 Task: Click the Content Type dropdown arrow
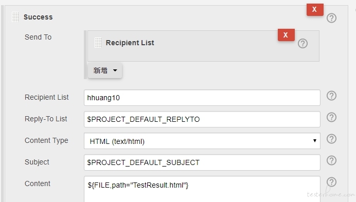[315, 141]
